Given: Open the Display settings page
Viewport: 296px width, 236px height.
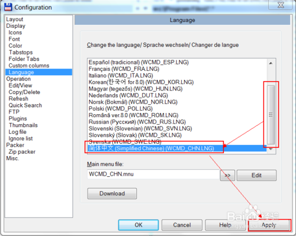Looking at the screenshot, I should [16, 26].
